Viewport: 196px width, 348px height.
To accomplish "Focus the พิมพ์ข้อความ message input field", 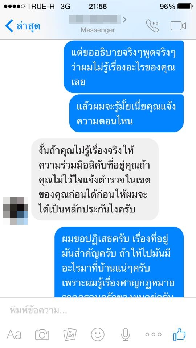I will (x=98, y=311).
